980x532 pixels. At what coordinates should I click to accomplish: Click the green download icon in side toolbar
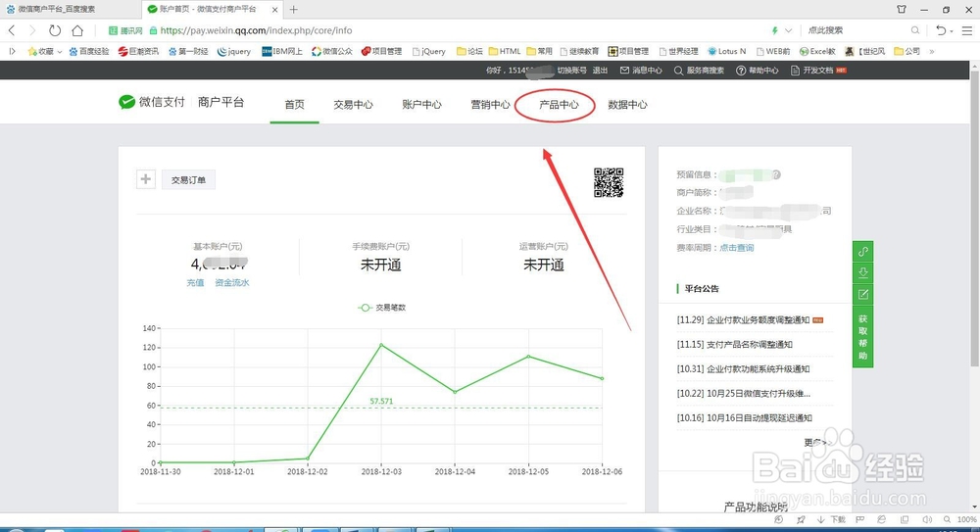[x=863, y=272]
